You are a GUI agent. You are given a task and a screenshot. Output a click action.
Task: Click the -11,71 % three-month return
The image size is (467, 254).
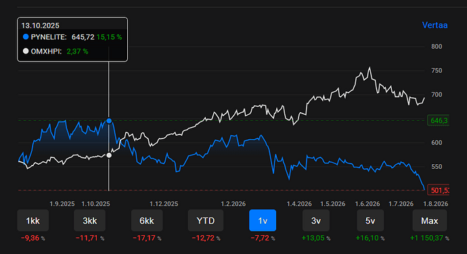[x=89, y=238]
